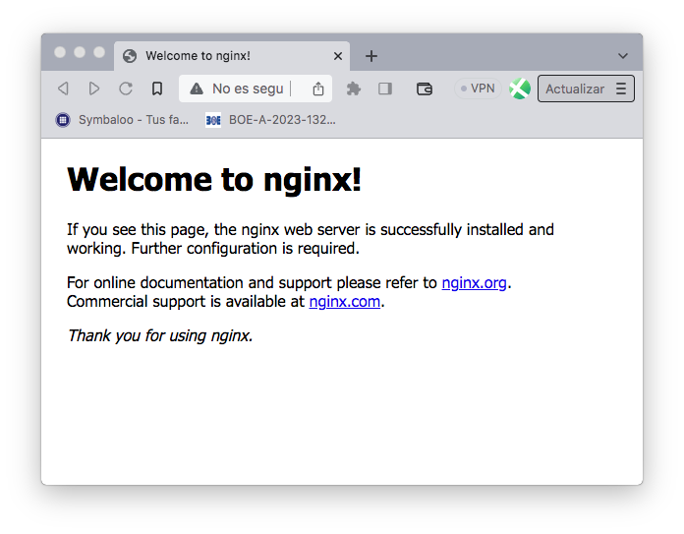Follow the nginx.com link

[x=345, y=302]
